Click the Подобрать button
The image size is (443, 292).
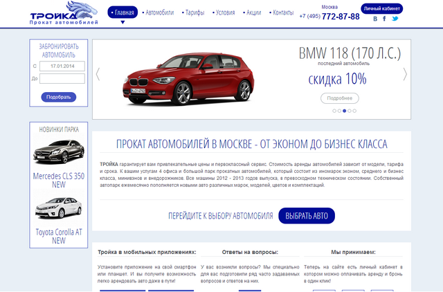pyautogui.click(x=58, y=97)
